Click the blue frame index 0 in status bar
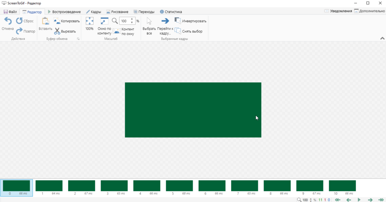Image resolution: width=386 pixels, height=202 pixels. [x=329, y=200]
